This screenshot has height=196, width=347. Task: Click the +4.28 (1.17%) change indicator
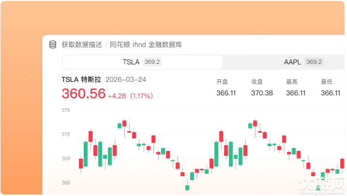click(x=130, y=96)
